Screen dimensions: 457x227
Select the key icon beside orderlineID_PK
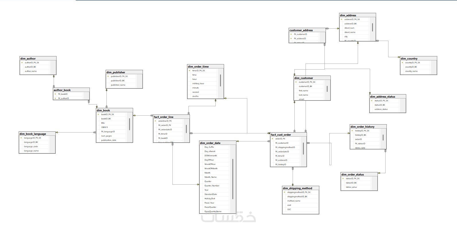coord(155,121)
